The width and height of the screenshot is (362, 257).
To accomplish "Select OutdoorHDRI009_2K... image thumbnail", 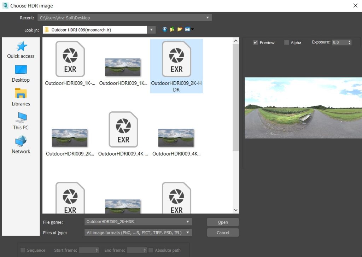I will tap(70, 138).
